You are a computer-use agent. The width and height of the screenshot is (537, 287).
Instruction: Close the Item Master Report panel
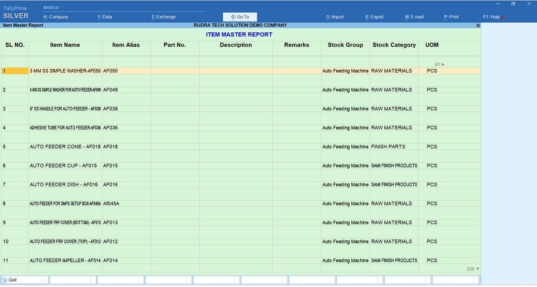(478, 26)
